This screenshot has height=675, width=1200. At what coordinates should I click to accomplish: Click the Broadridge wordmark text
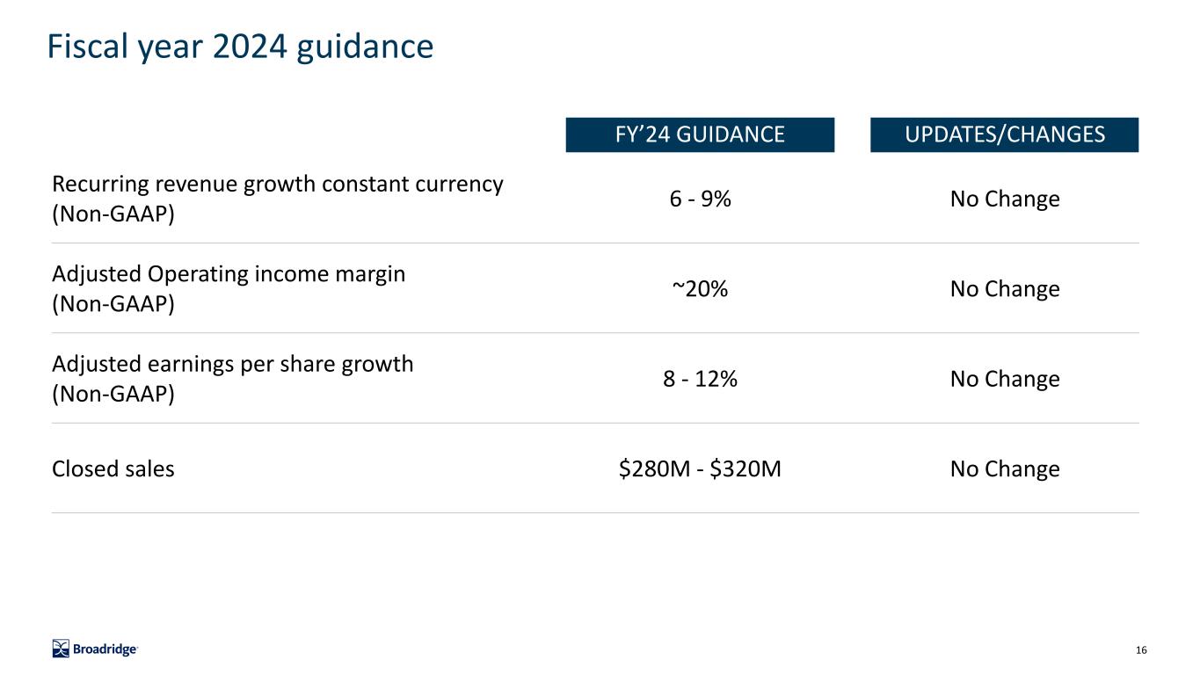[105, 650]
